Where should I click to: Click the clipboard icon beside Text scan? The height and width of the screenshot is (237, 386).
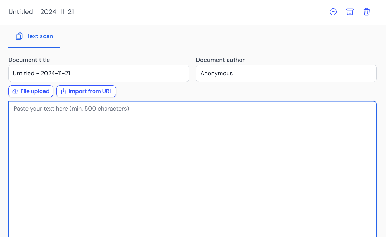pos(19,36)
